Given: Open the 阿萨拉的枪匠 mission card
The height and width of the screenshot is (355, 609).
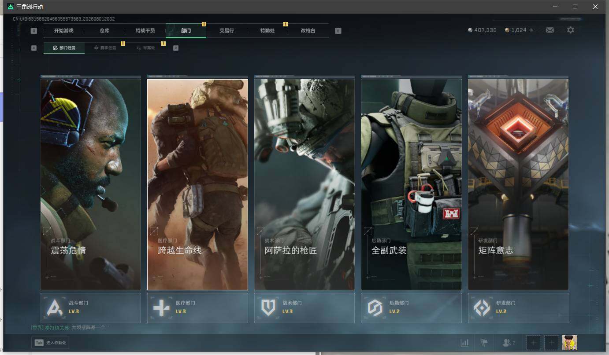Looking at the screenshot, I should [x=304, y=184].
